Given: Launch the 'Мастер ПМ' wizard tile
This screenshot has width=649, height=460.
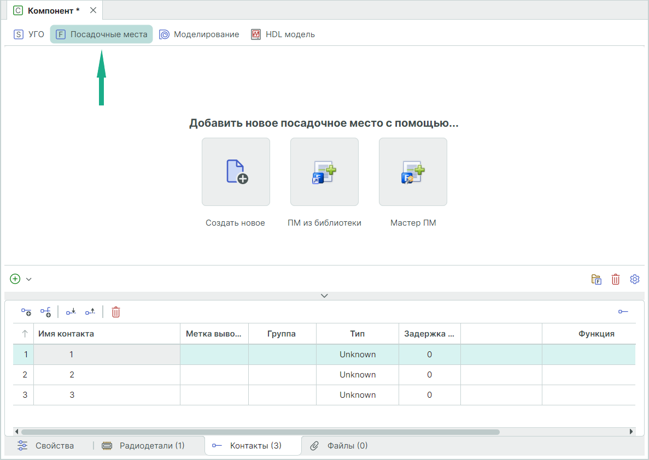Looking at the screenshot, I should [413, 172].
